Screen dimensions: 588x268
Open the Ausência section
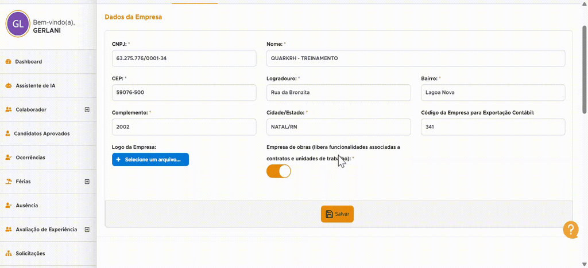click(x=48, y=205)
